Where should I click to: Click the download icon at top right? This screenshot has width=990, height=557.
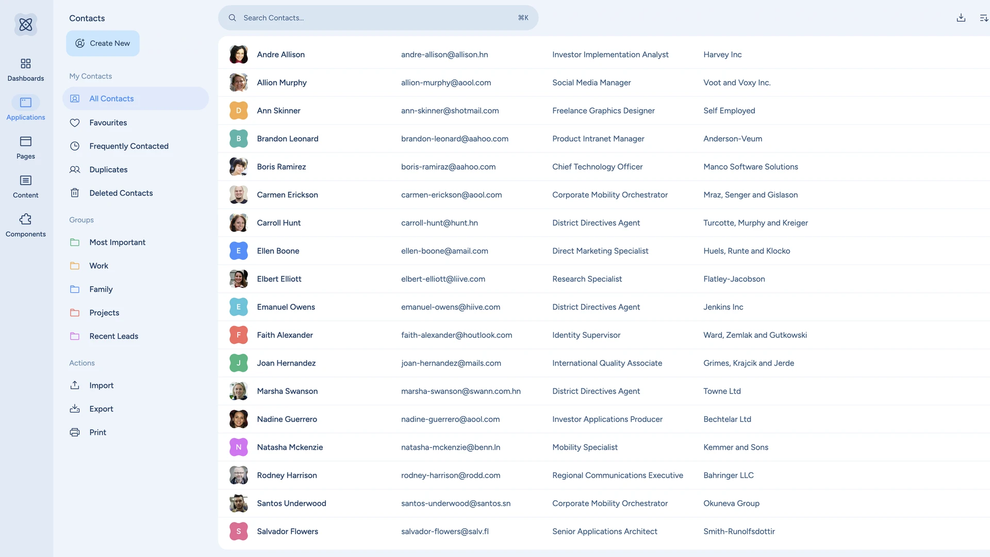pyautogui.click(x=961, y=18)
